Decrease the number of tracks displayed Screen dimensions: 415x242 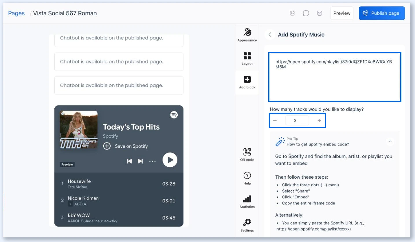point(275,120)
